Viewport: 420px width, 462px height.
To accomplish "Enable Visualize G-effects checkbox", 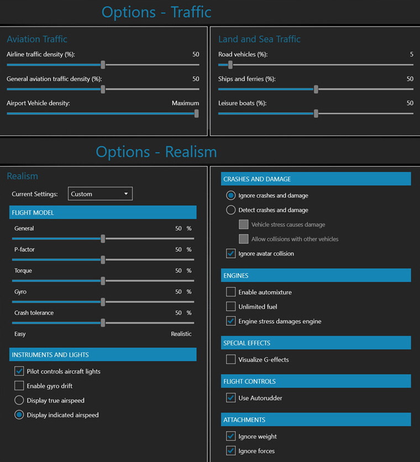I will (x=231, y=360).
